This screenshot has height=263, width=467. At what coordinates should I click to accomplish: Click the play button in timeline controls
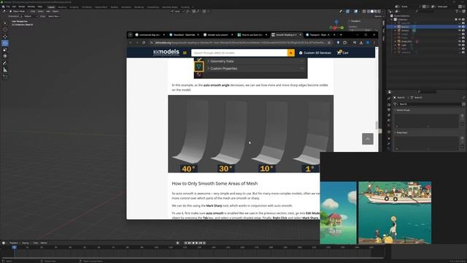click(196, 243)
